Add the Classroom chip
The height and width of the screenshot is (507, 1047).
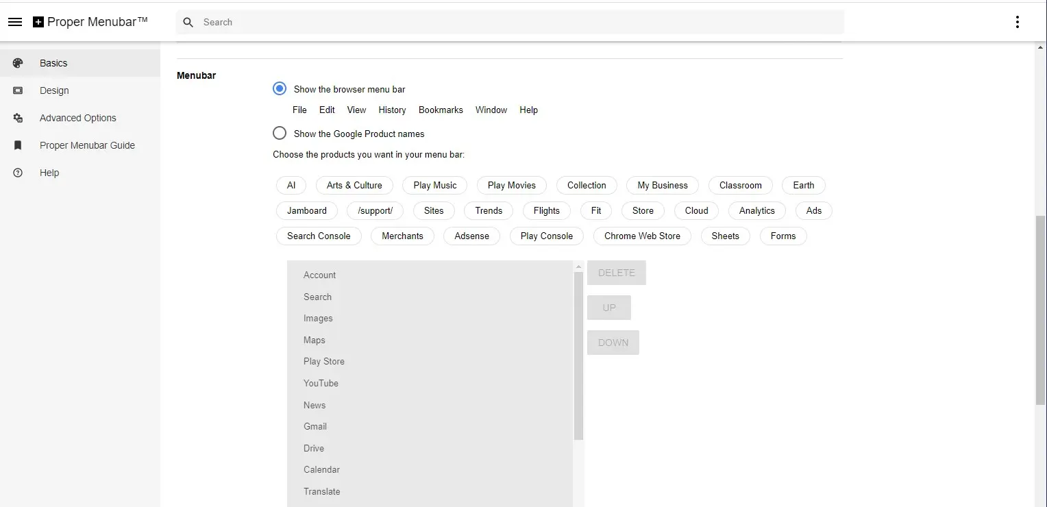(x=741, y=185)
